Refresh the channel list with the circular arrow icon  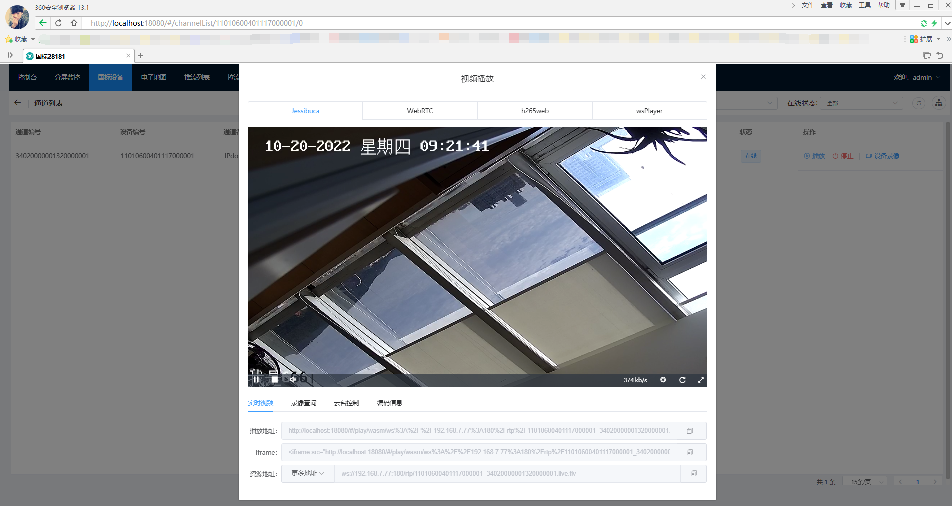pyautogui.click(x=919, y=103)
